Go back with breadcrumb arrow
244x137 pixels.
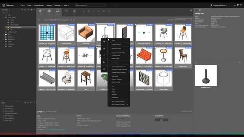click(x=39, y=20)
